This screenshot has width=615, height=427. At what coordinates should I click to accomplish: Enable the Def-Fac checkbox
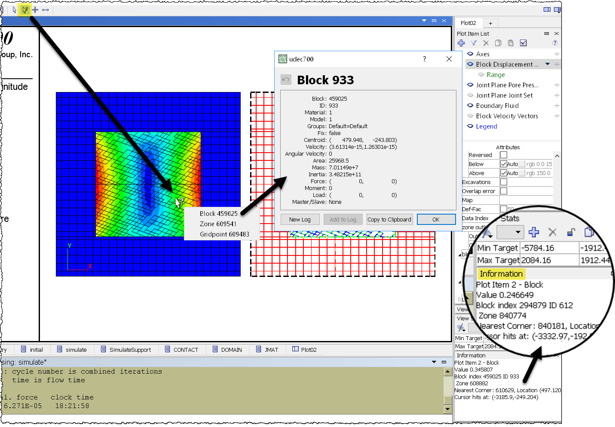tap(503, 209)
